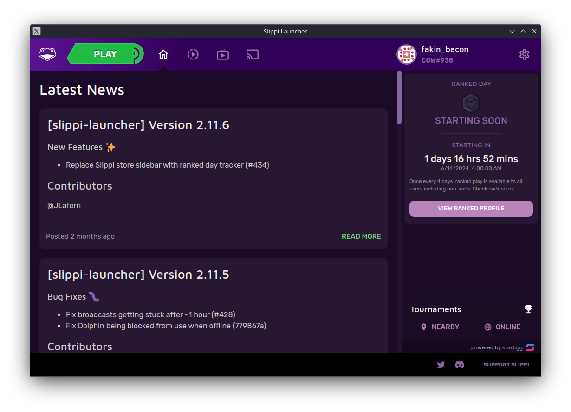Click the start.gg logo icon

tap(530, 347)
